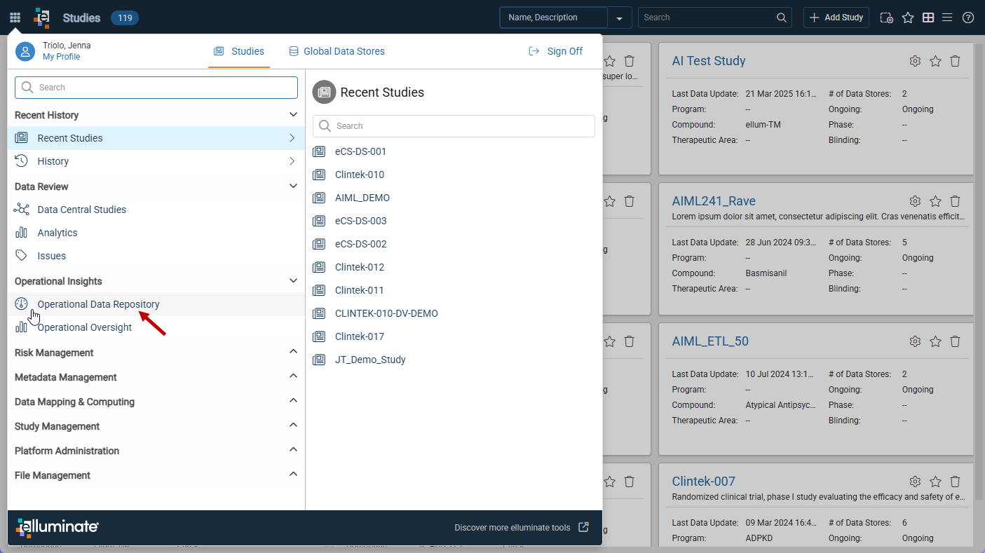Click the Sign Off link
The width and height of the screenshot is (985, 553).
(x=556, y=51)
